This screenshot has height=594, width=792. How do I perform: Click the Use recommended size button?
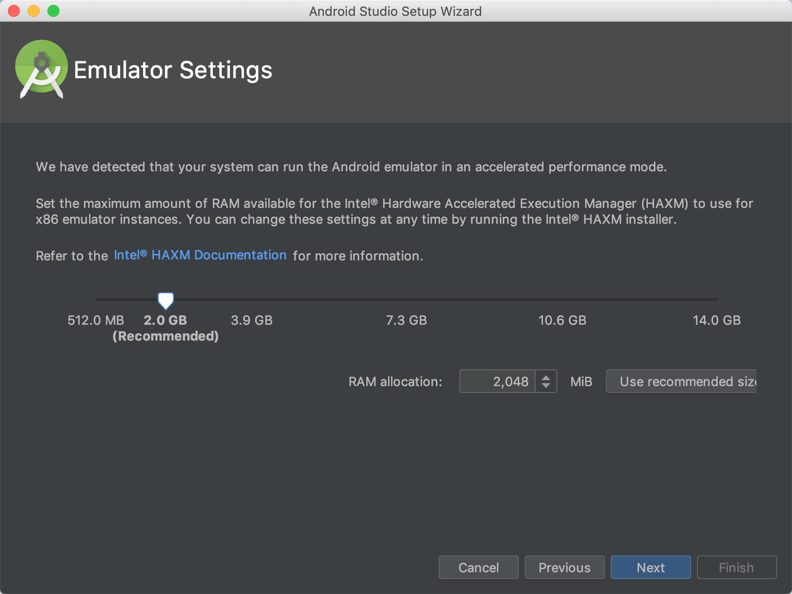coord(681,381)
